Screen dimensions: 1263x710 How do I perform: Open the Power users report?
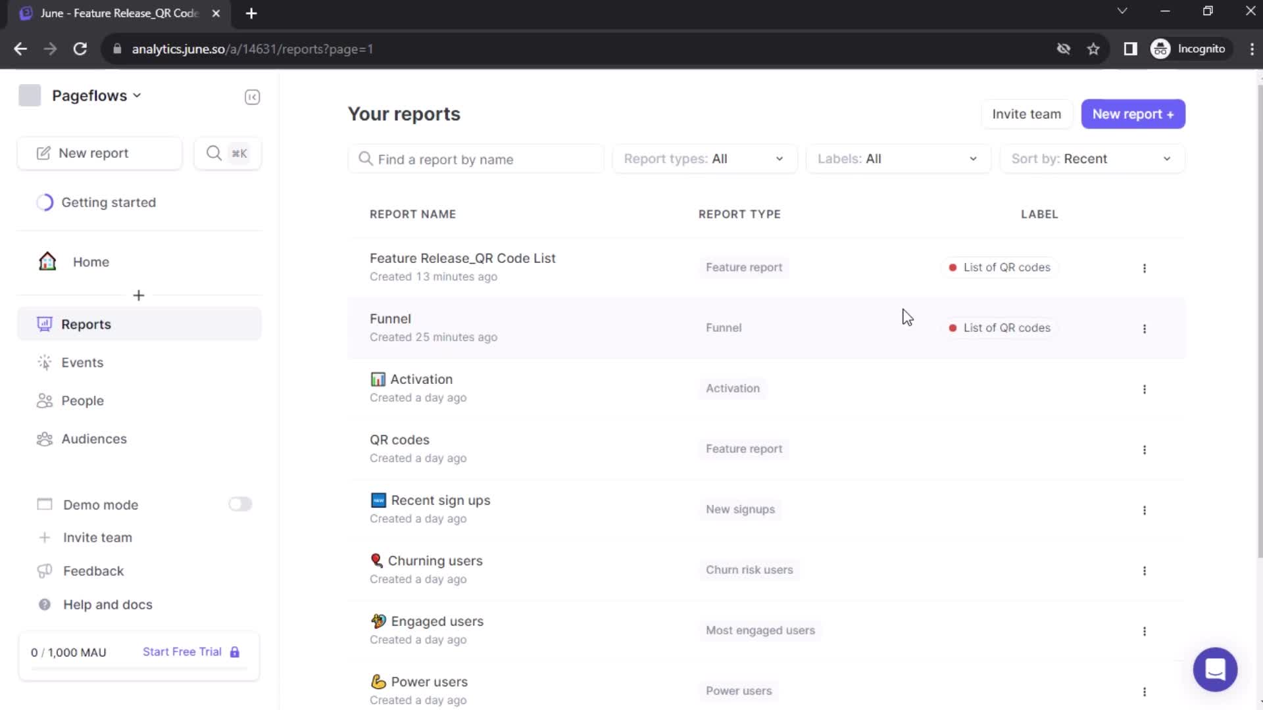429,682
